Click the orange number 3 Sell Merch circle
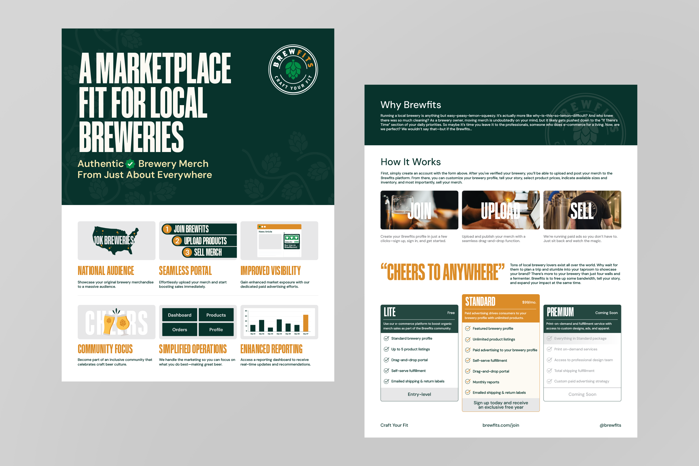The image size is (699, 466). coord(187,252)
